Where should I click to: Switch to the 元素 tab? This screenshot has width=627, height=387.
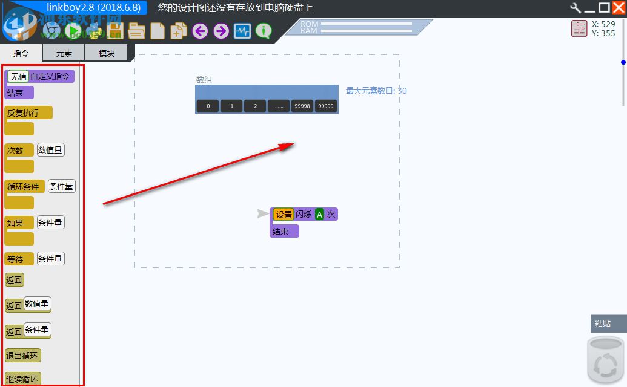click(x=63, y=53)
